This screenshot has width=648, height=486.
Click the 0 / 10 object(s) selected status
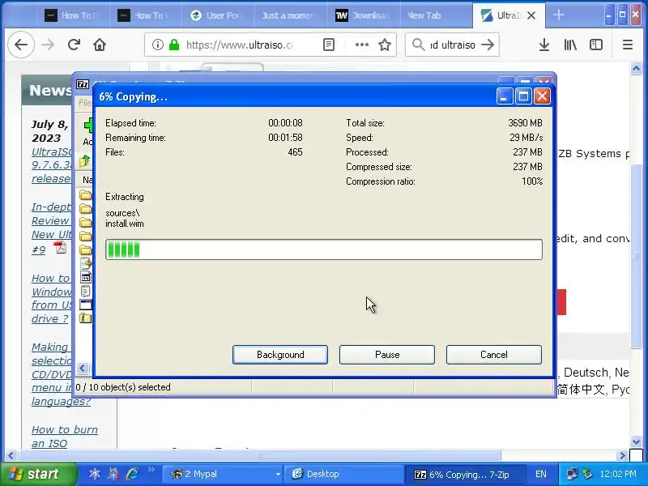coord(123,387)
